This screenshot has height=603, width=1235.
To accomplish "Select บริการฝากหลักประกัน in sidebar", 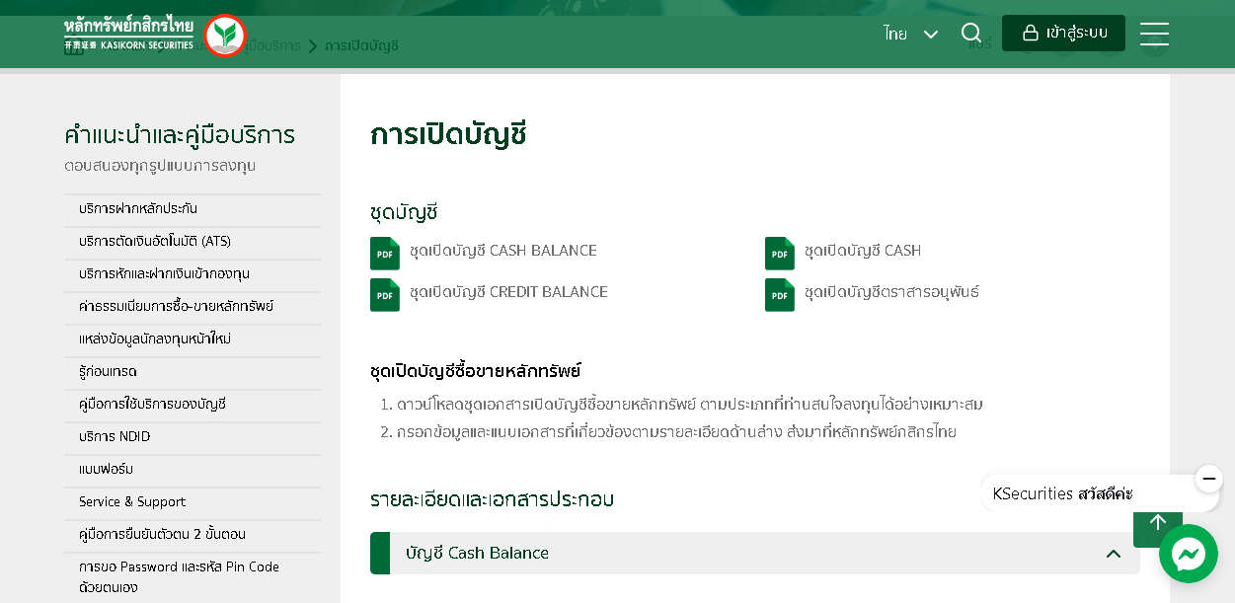I will [138, 209].
